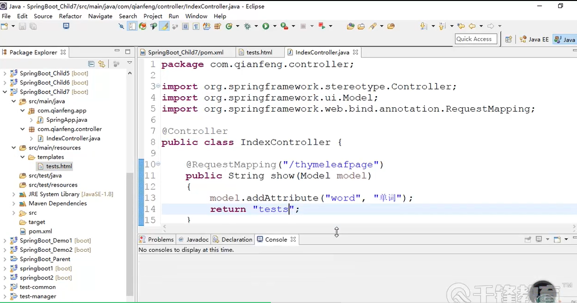Select SpringApp.java in the tree
The image size is (577, 303).
coord(67,120)
